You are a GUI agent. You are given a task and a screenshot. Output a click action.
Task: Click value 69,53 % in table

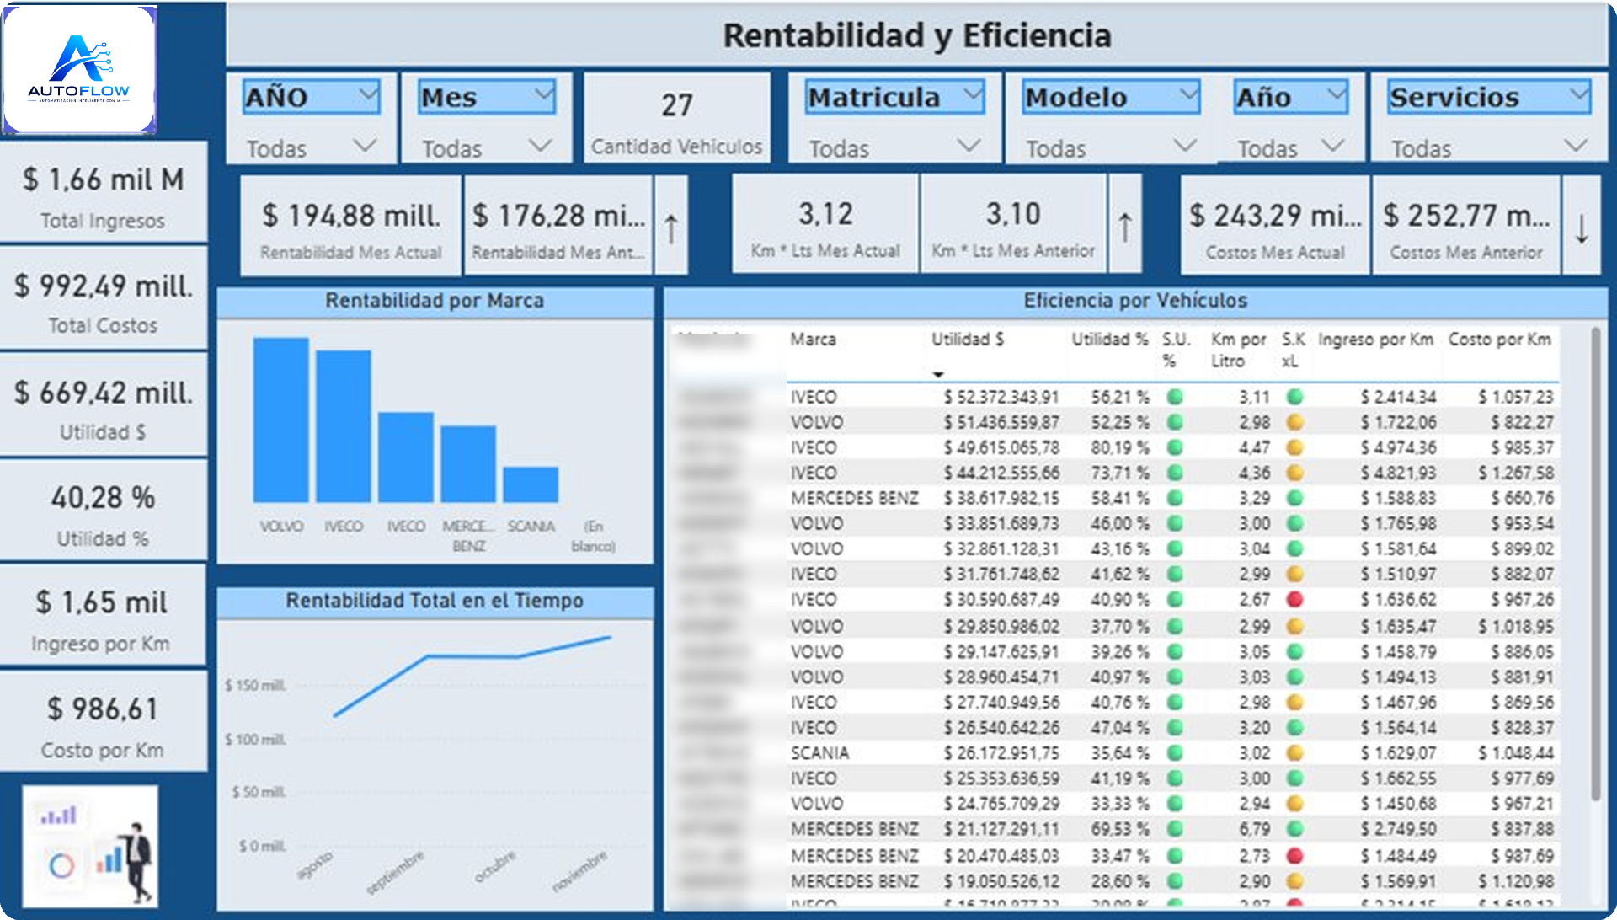pos(1120,829)
